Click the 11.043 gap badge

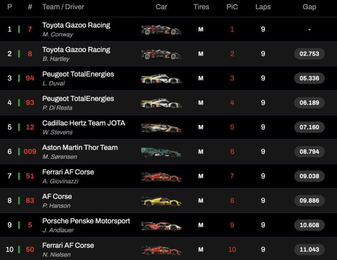(309, 250)
